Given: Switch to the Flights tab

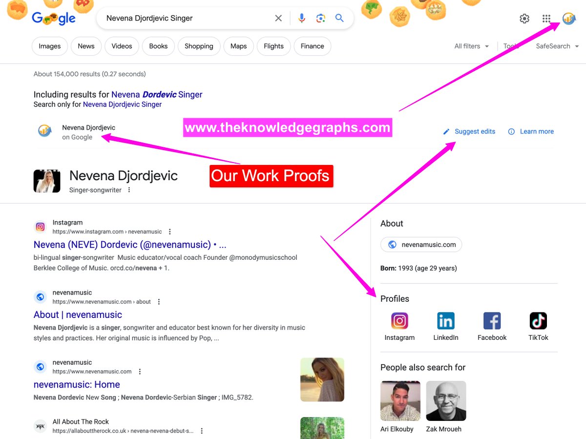Looking at the screenshot, I should pyautogui.click(x=273, y=46).
